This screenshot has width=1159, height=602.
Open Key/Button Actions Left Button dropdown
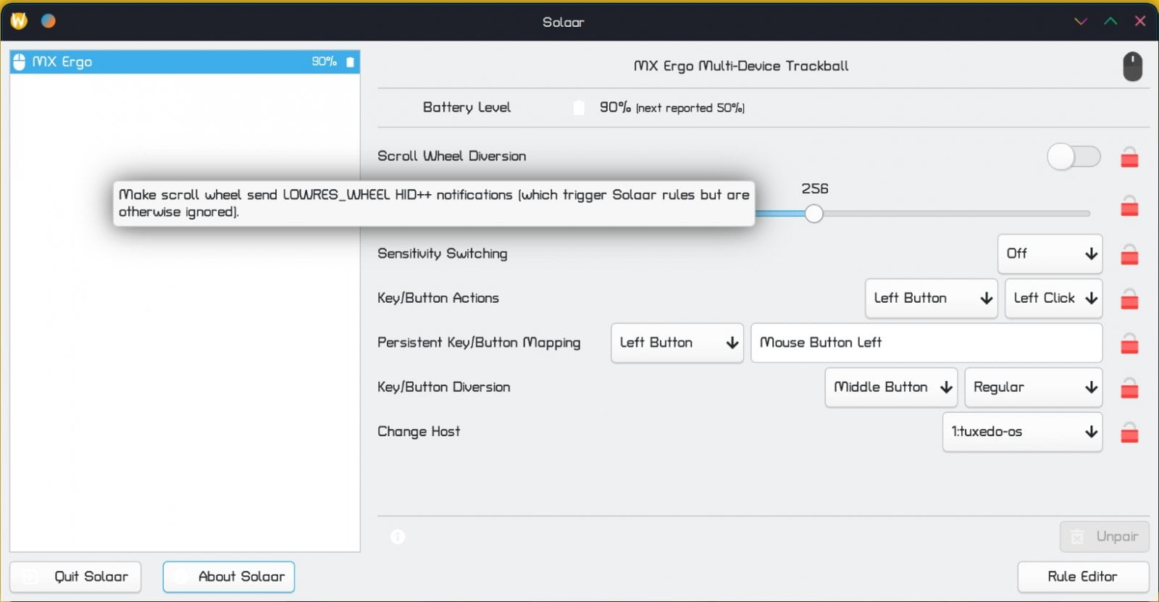point(931,298)
